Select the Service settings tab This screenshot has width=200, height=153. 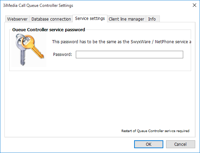tap(90, 19)
